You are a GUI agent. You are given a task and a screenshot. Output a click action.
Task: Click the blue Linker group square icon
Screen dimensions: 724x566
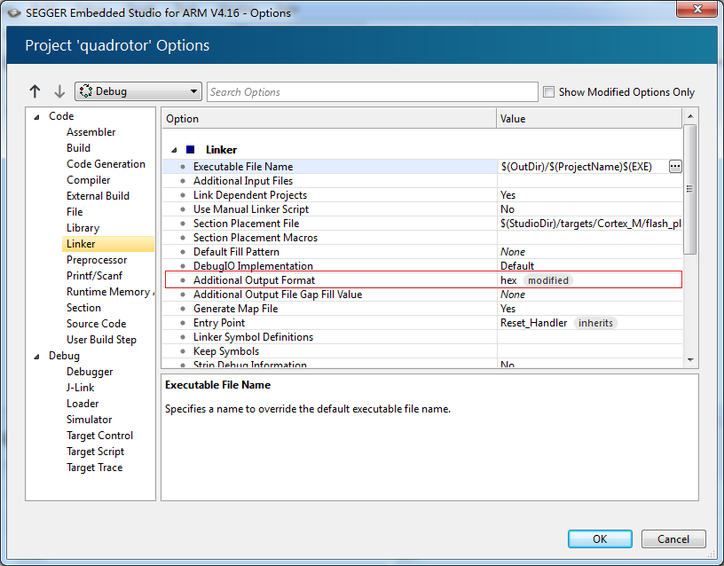tap(190, 150)
